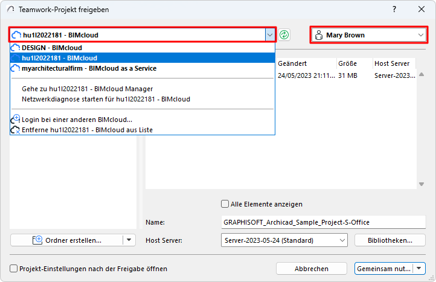Click the Entferne BIMcloud aus Liste icon

click(x=16, y=130)
